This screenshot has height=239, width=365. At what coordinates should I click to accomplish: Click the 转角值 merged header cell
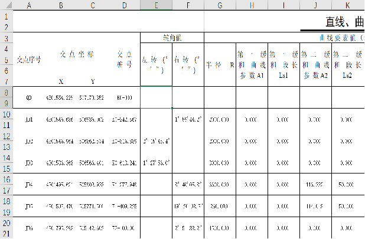(172, 38)
